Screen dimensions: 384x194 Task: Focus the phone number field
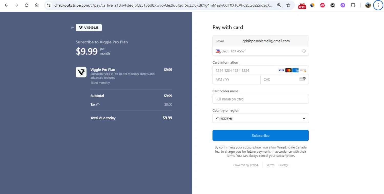point(261,51)
